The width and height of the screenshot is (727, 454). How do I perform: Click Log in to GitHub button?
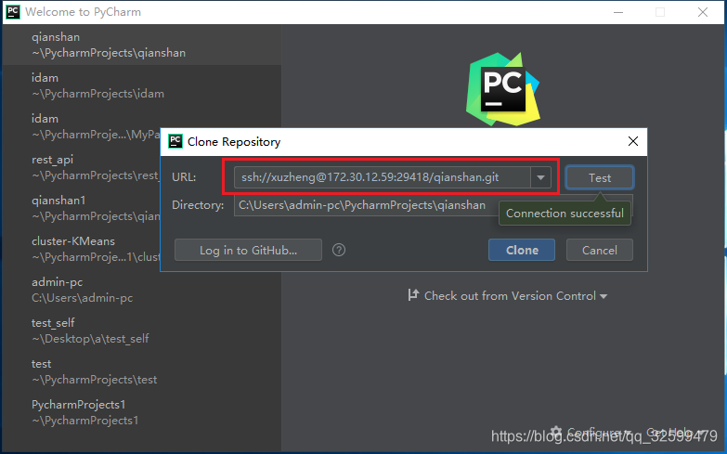click(x=248, y=250)
